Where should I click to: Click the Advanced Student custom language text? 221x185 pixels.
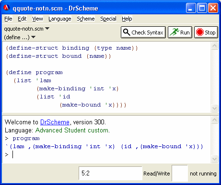coord(72,130)
